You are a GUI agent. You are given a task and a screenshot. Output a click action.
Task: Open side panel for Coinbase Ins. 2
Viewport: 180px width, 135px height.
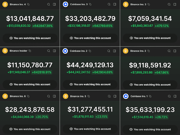click(114, 51)
